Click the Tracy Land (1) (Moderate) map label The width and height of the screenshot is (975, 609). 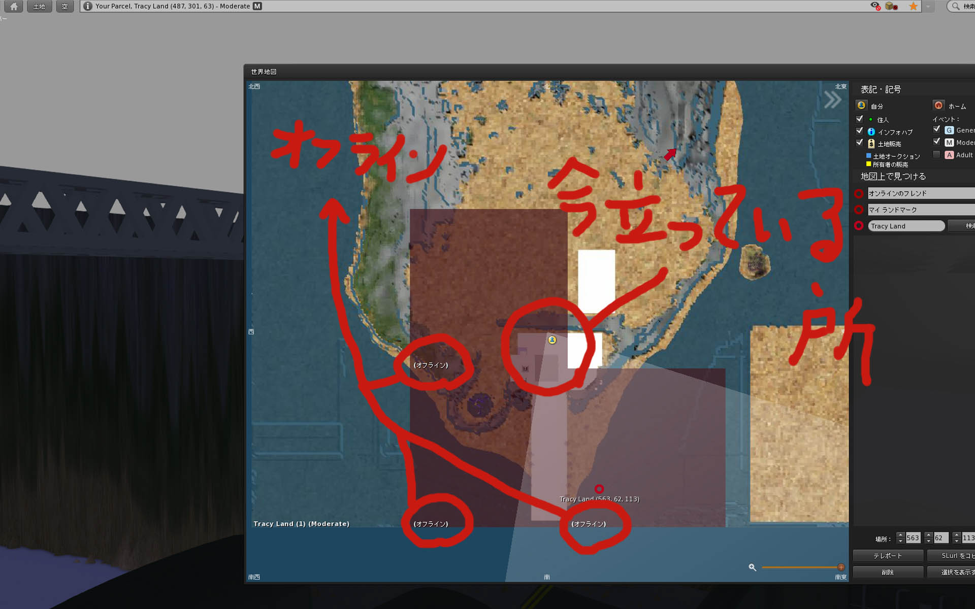pyautogui.click(x=301, y=524)
